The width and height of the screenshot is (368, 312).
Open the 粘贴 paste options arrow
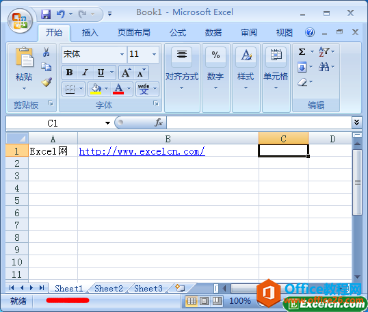(x=24, y=89)
